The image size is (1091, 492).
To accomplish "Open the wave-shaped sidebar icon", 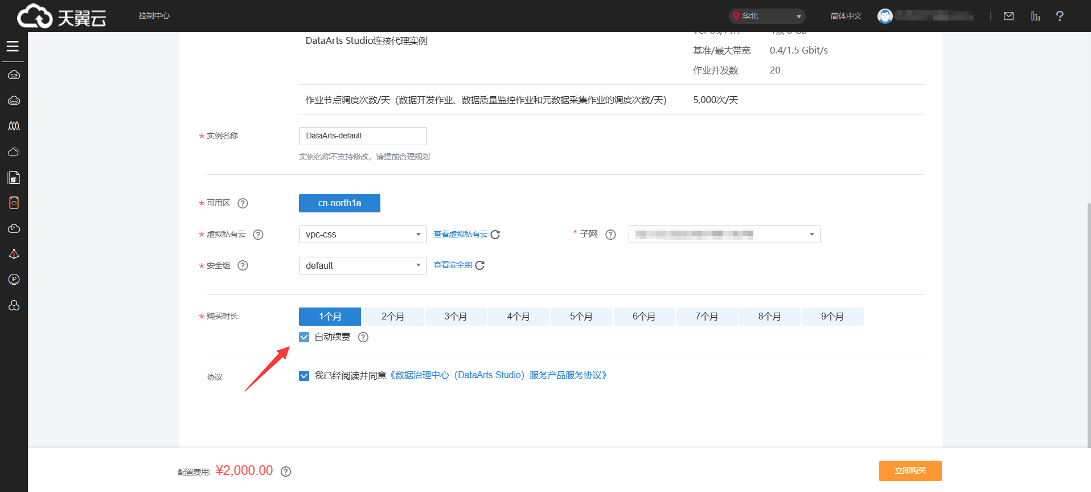I will pyautogui.click(x=14, y=126).
